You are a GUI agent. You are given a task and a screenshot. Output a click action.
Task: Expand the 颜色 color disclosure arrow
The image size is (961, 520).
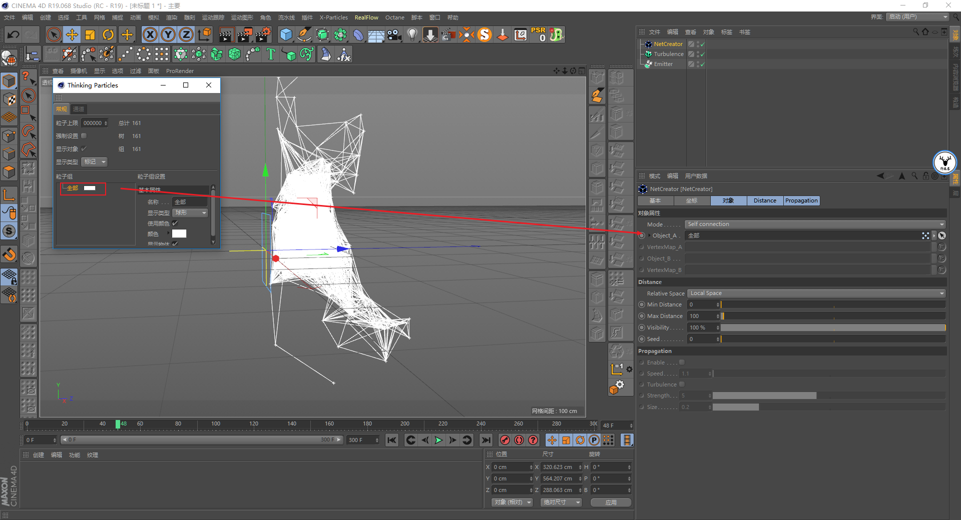pos(168,233)
